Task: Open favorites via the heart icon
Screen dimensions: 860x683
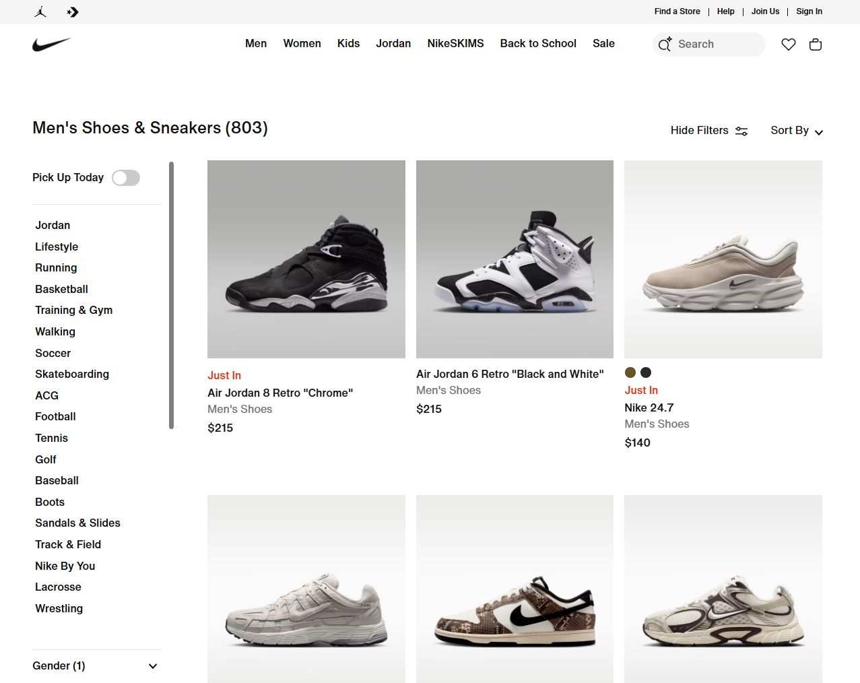Action: pyautogui.click(x=789, y=44)
